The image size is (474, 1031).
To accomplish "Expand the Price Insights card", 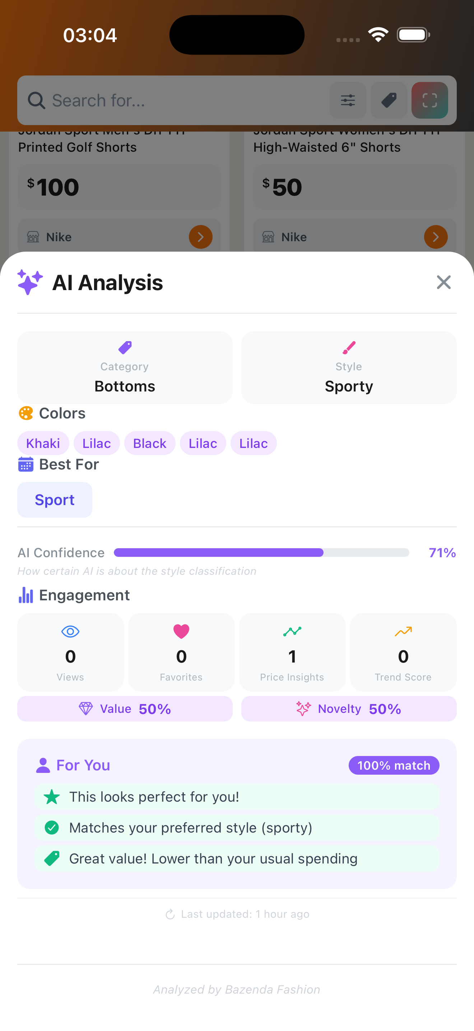I will [x=292, y=652].
